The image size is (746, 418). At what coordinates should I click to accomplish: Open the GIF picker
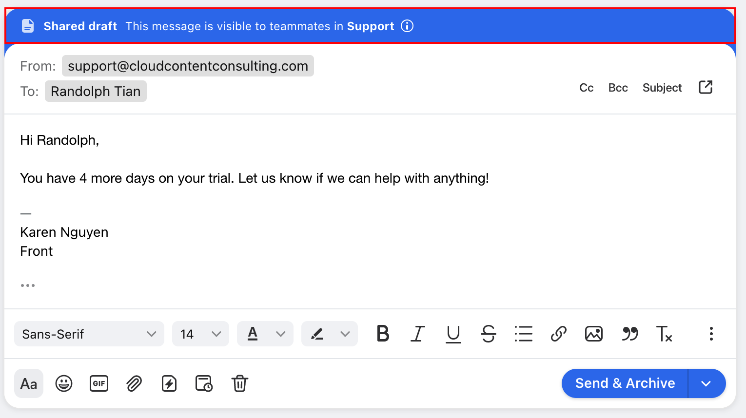99,383
